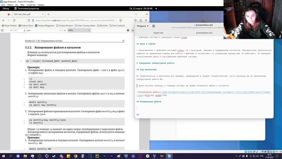Open the Fedora Docs bookmark
282x159 pixels.
point(26,26)
